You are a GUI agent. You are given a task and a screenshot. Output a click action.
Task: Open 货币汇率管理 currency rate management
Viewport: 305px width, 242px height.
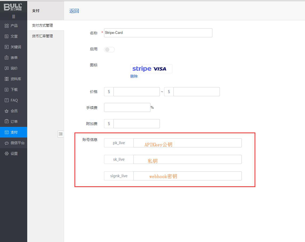[x=42, y=36]
